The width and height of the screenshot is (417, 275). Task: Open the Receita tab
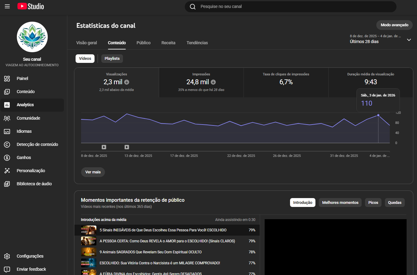pyautogui.click(x=168, y=43)
